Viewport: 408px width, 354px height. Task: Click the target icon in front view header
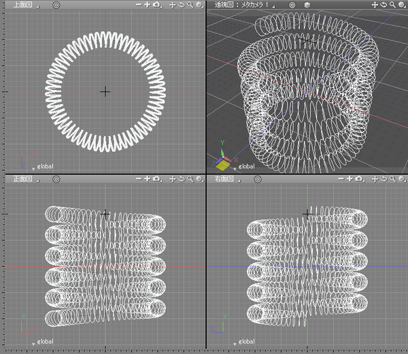pos(56,179)
